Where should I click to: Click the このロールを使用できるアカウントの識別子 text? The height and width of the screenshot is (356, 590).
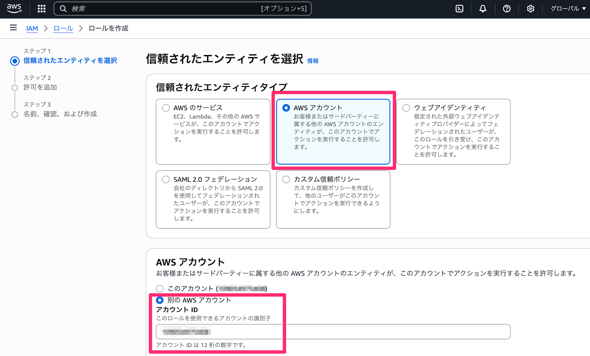[213, 318]
